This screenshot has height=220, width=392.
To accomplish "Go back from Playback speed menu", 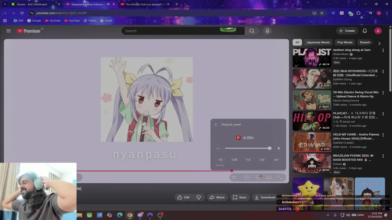I will tap(216, 124).
